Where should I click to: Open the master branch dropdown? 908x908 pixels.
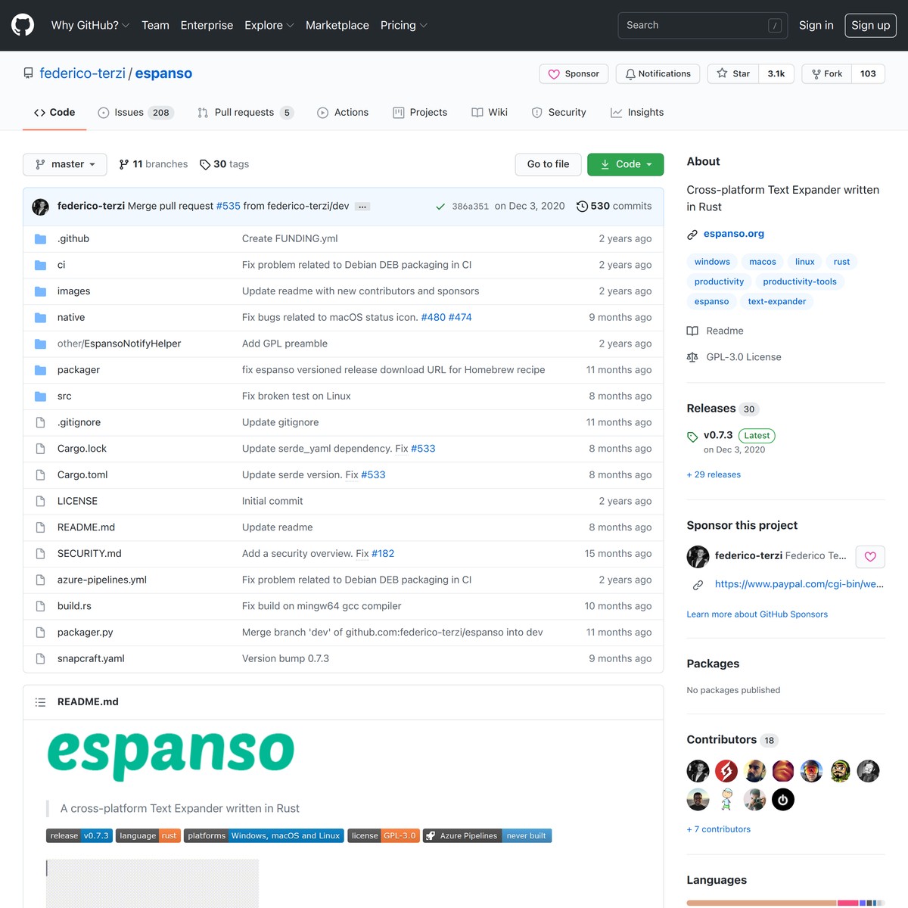pos(65,164)
